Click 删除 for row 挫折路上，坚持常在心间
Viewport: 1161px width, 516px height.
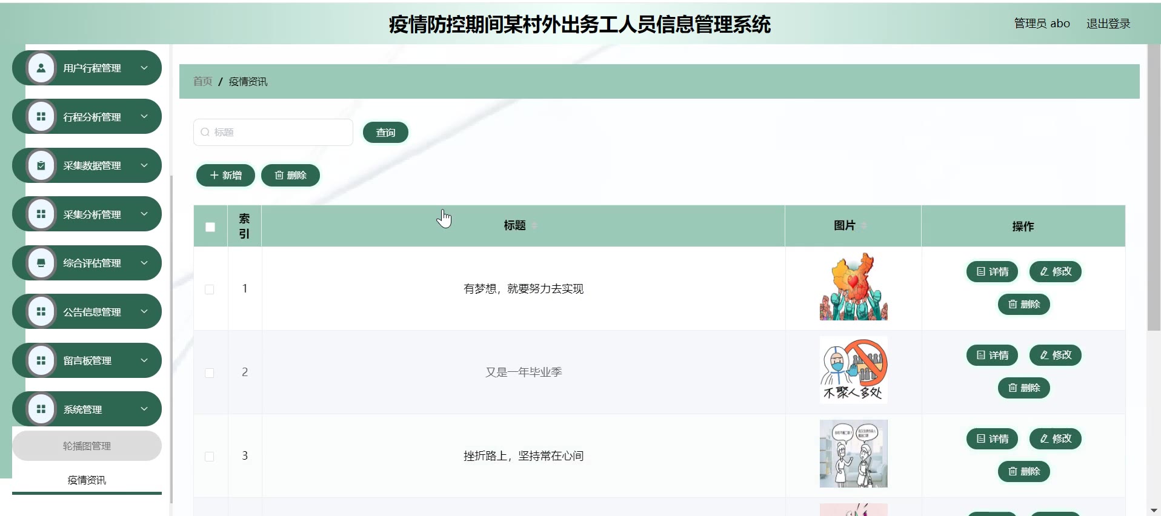click(1024, 472)
